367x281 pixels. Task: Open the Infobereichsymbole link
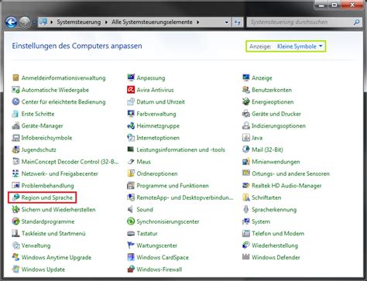(x=46, y=138)
